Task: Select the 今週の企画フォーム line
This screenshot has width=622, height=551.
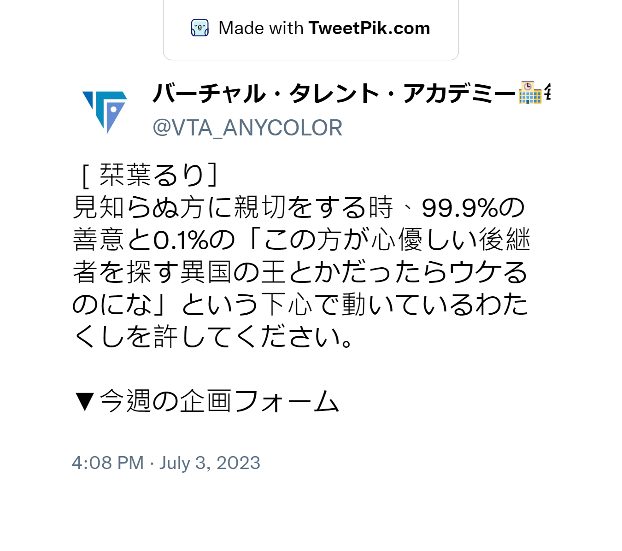Action: click(220, 401)
